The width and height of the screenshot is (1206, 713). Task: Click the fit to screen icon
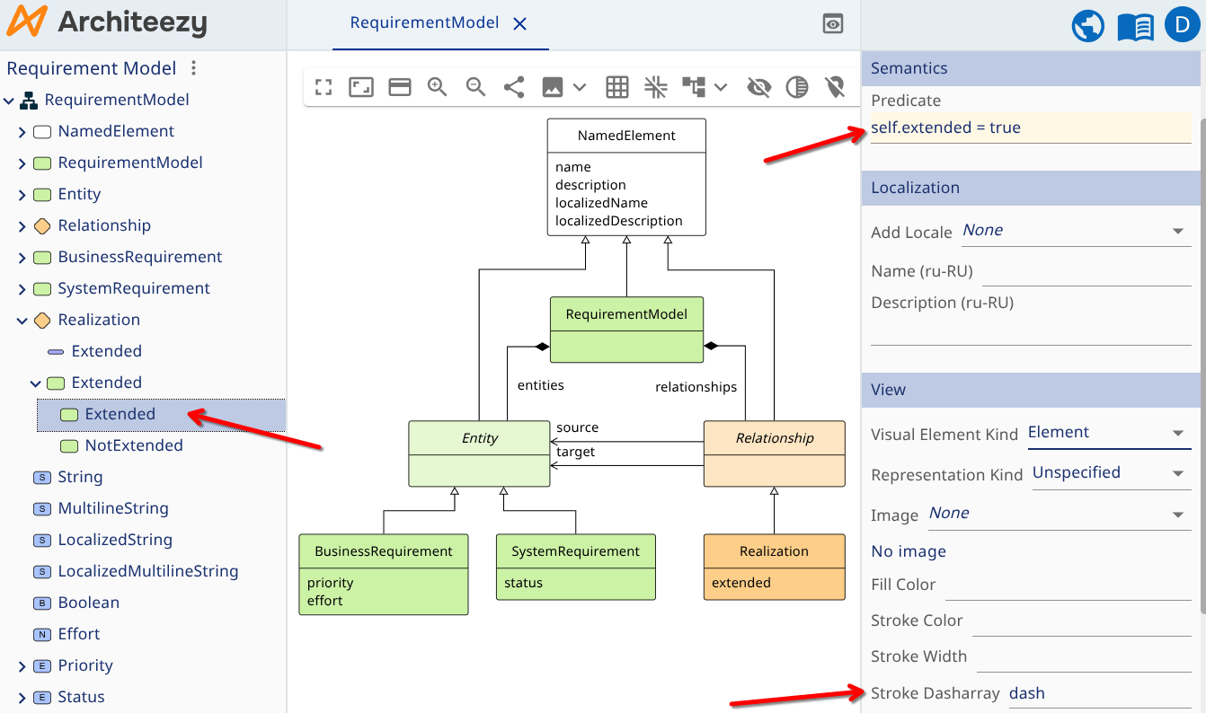pos(361,87)
